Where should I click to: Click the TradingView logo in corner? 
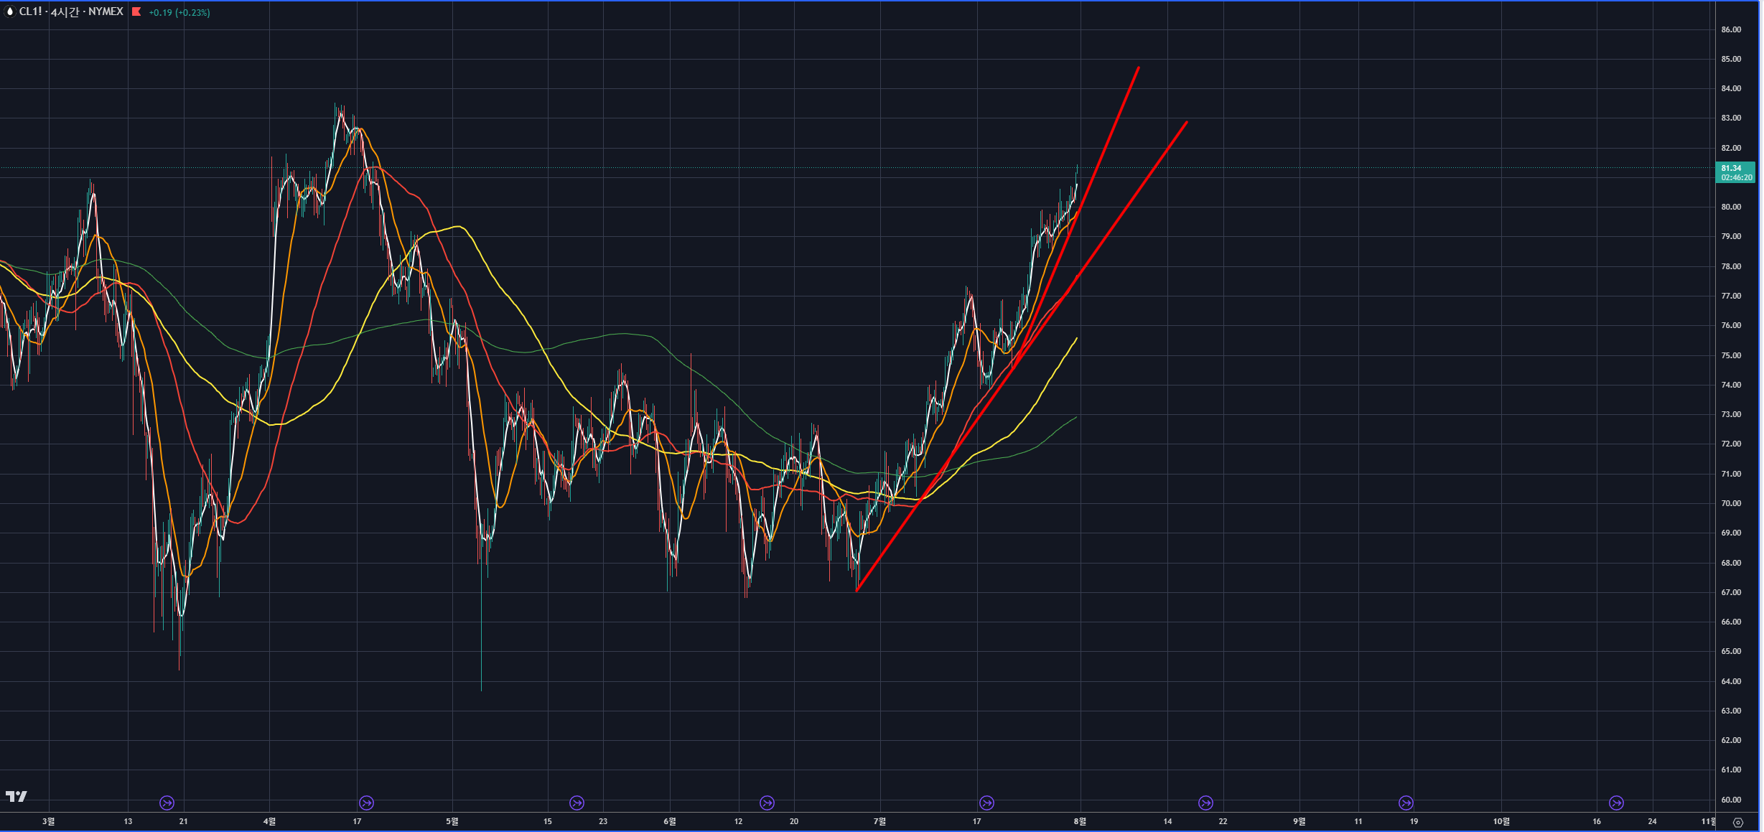click(16, 796)
